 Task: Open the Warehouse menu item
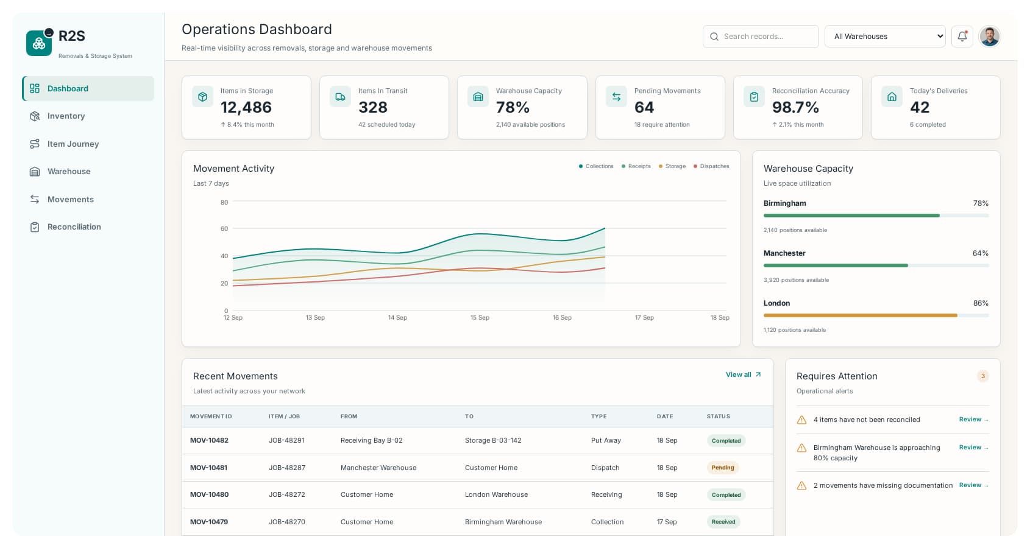coord(88,172)
